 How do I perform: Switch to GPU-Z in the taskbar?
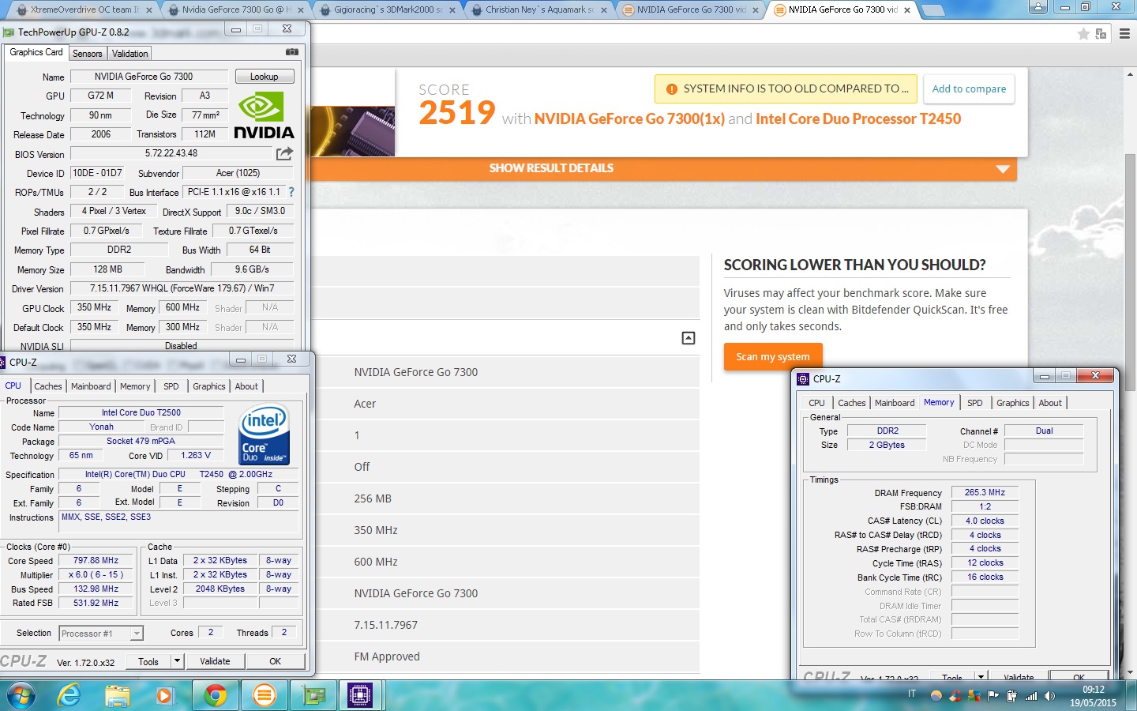click(313, 696)
